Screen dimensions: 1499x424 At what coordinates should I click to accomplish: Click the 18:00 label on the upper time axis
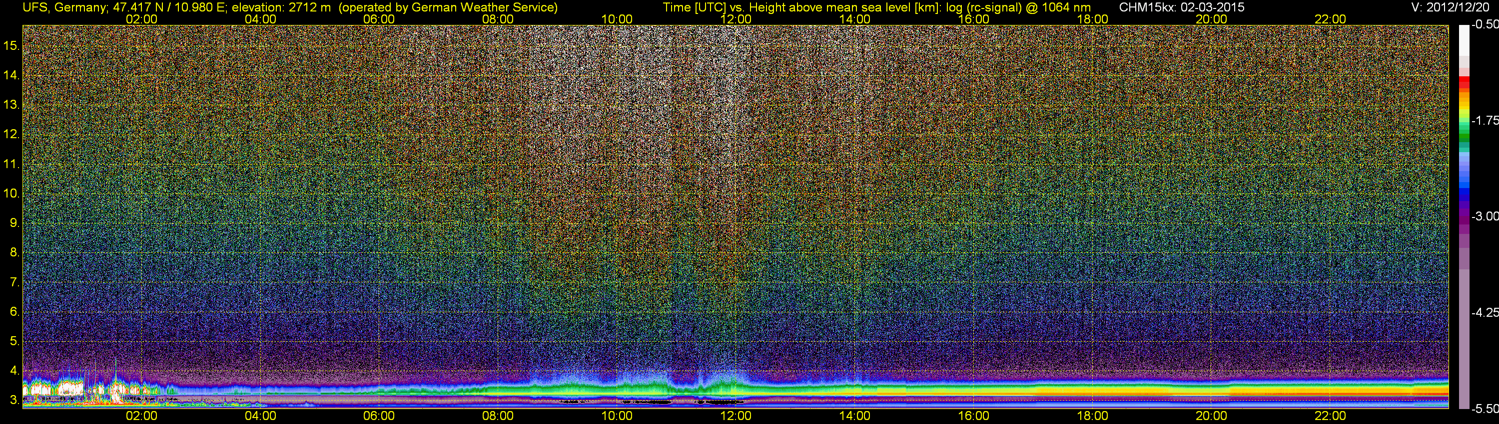click(1092, 19)
